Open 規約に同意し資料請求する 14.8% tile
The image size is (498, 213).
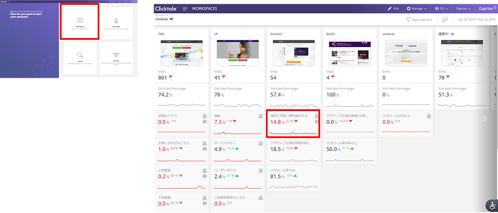293,124
